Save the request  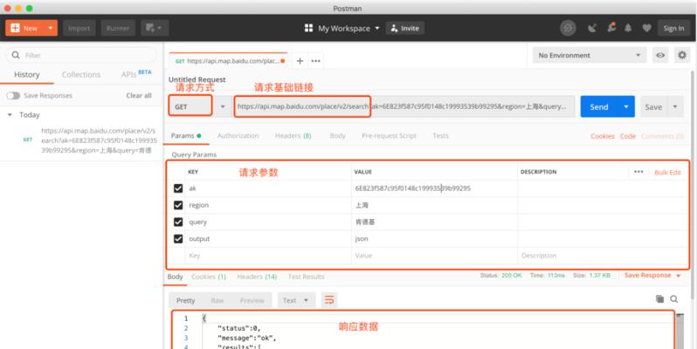[x=653, y=107]
